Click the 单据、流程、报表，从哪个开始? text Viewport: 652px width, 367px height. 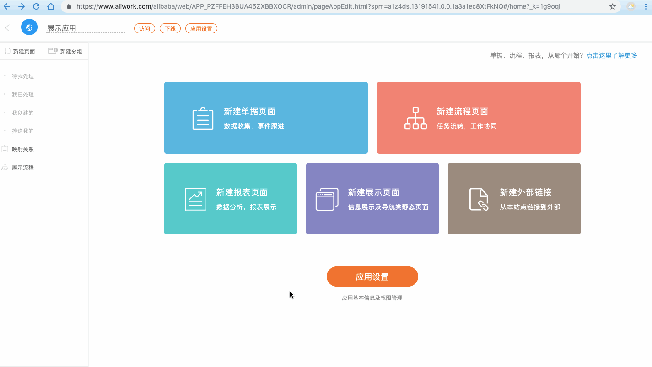pyautogui.click(x=537, y=55)
